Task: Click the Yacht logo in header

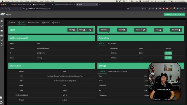Action: pos(3,14)
